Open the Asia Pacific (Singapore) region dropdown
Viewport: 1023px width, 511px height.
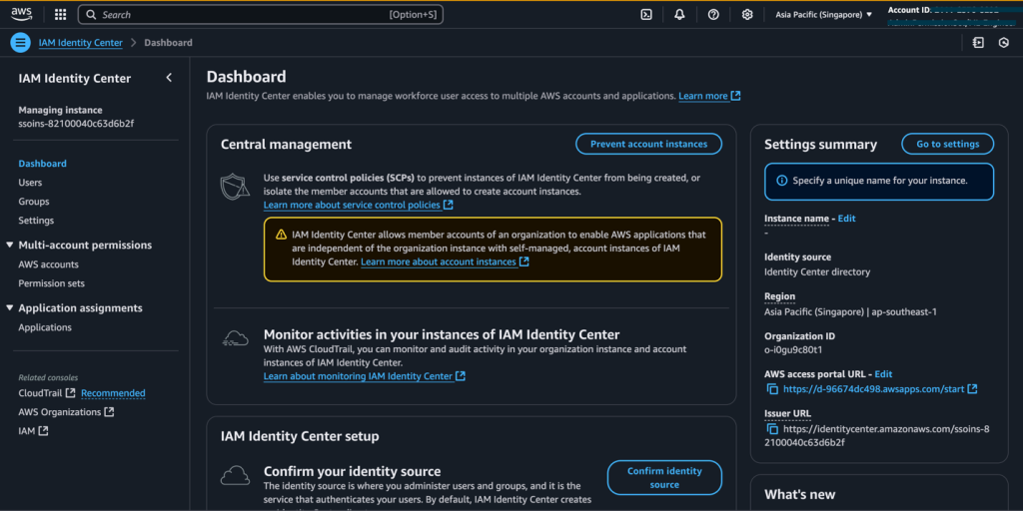pos(823,14)
